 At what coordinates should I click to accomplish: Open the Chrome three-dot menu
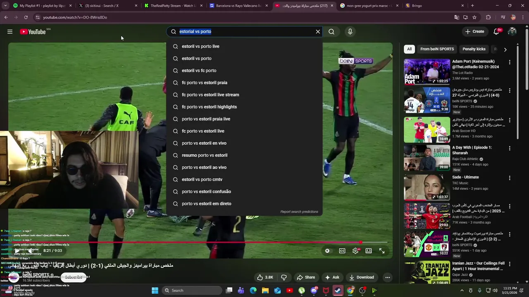click(523, 17)
